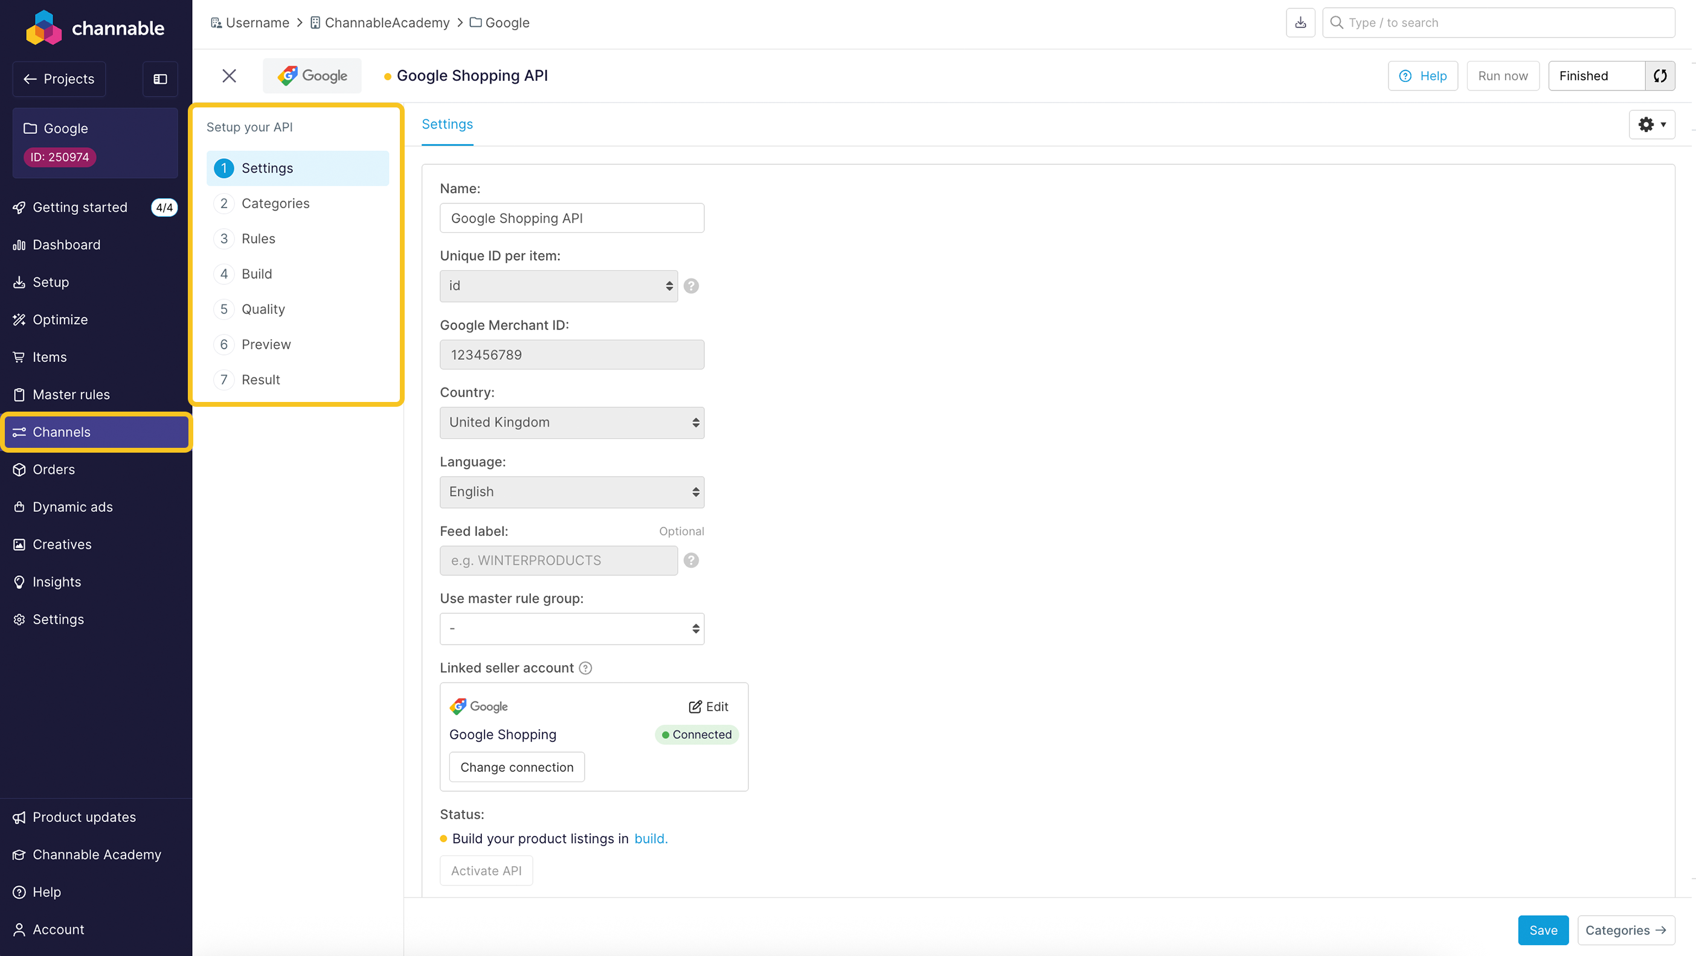Follow the build link in Status
The height and width of the screenshot is (956, 1696).
(650, 839)
